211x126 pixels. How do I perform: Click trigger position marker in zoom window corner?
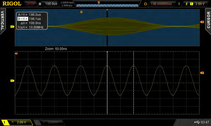coord(16,54)
